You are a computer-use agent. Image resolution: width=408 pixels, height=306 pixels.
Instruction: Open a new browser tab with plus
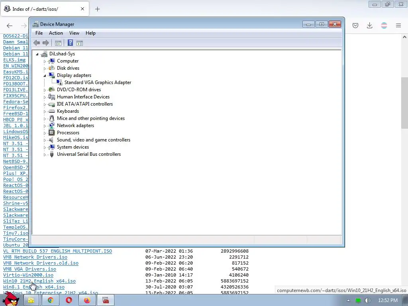click(x=97, y=9)
